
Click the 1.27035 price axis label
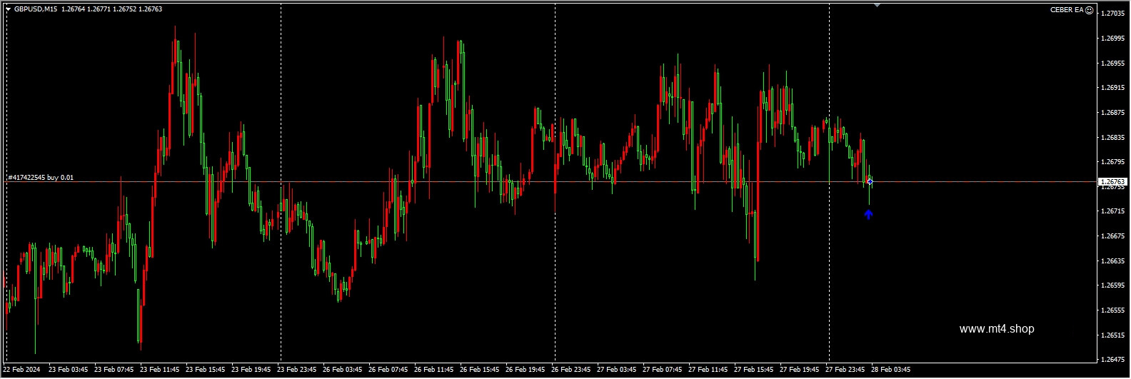point(1112,14)
